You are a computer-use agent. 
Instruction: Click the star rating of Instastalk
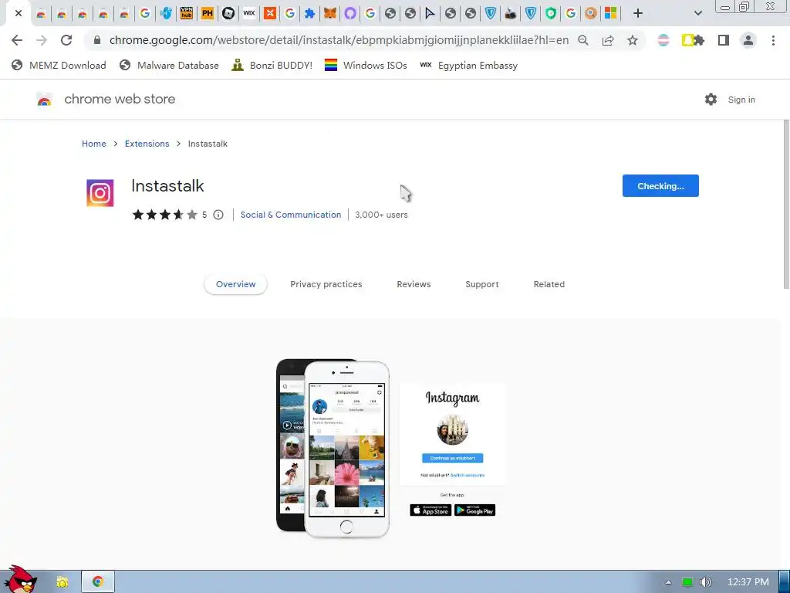pyautogui.click(x=165, y=215)
